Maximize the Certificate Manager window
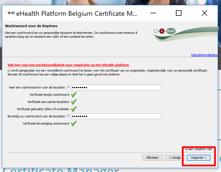The height and width of the screenshot is (172, 221). (x=179, y=13)
